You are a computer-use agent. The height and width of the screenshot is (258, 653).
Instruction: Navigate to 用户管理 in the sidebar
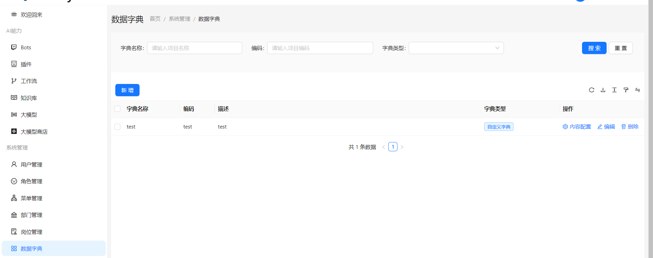[31, 165]
